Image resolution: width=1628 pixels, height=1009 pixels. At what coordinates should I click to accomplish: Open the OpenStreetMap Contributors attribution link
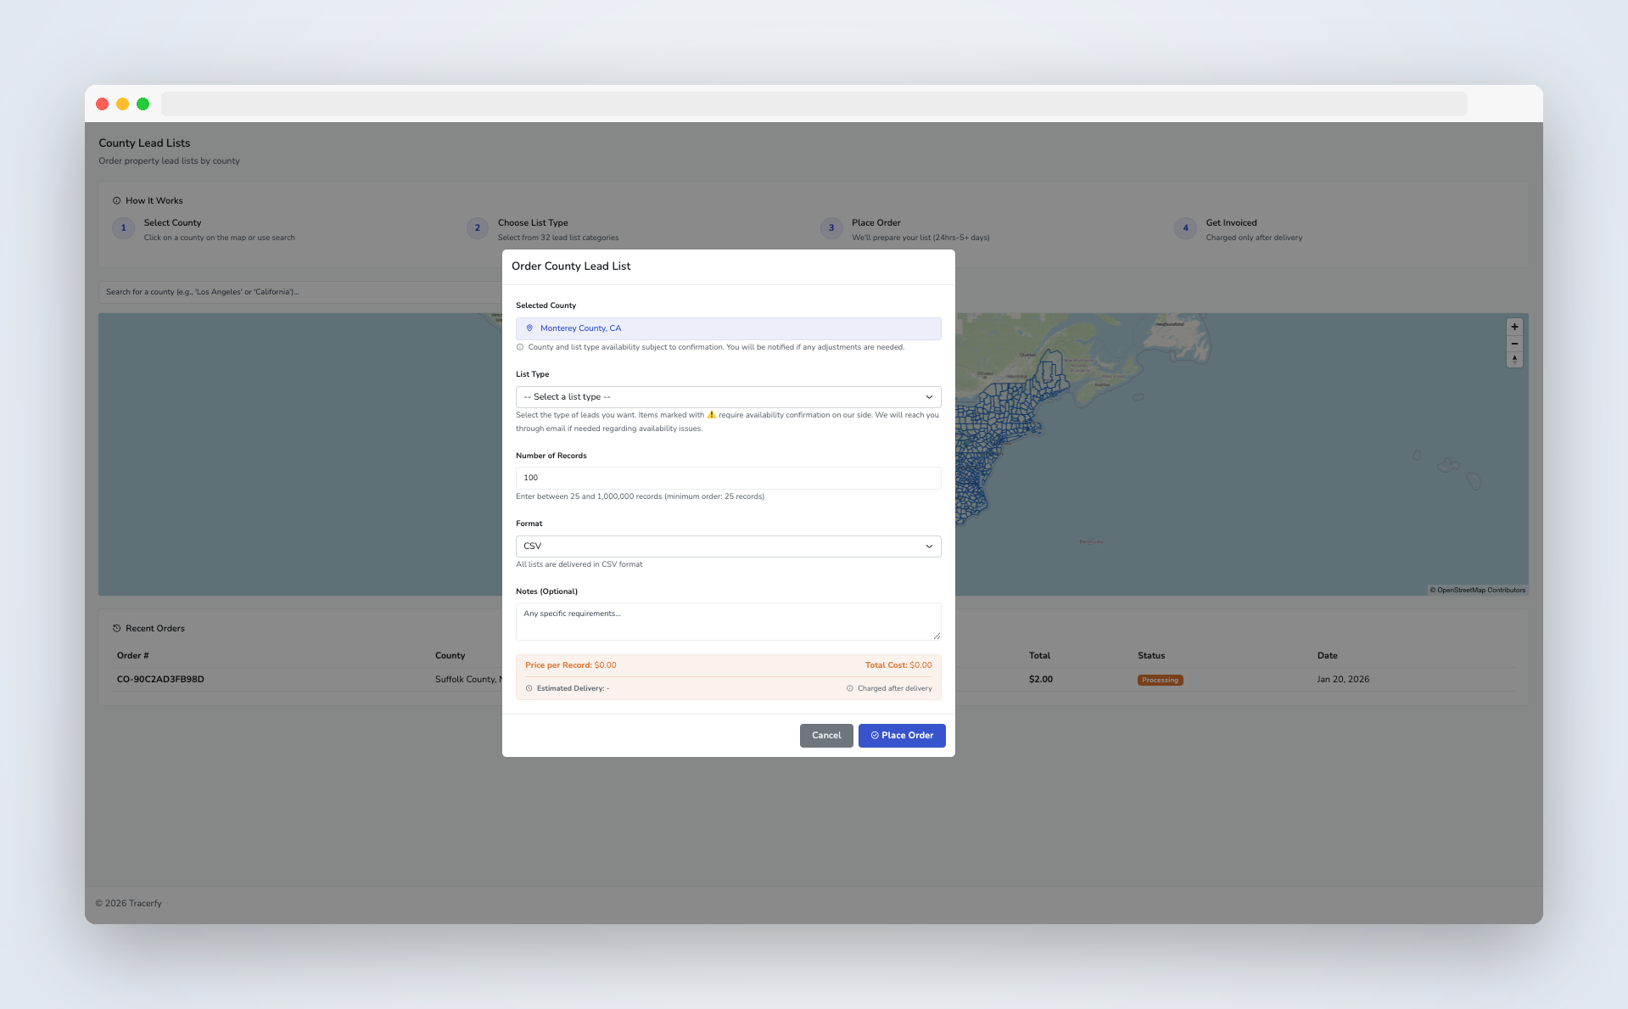coord(1480,590)
